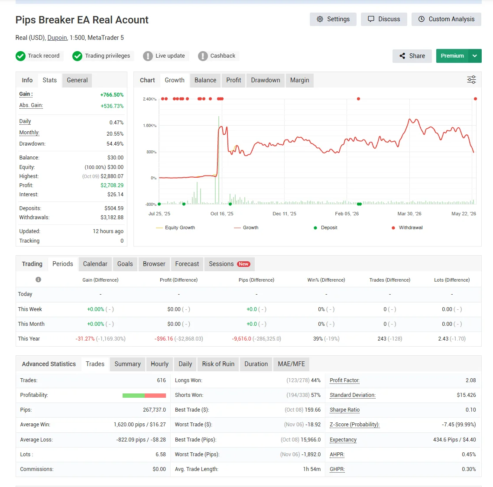This screenshot has height=487, width=493.
Task: Click the Profit Factor label link
Action: 344,380
